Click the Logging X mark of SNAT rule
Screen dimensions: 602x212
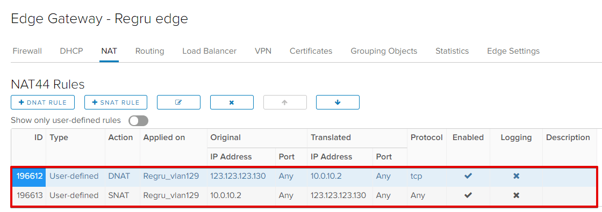[517, 195]
